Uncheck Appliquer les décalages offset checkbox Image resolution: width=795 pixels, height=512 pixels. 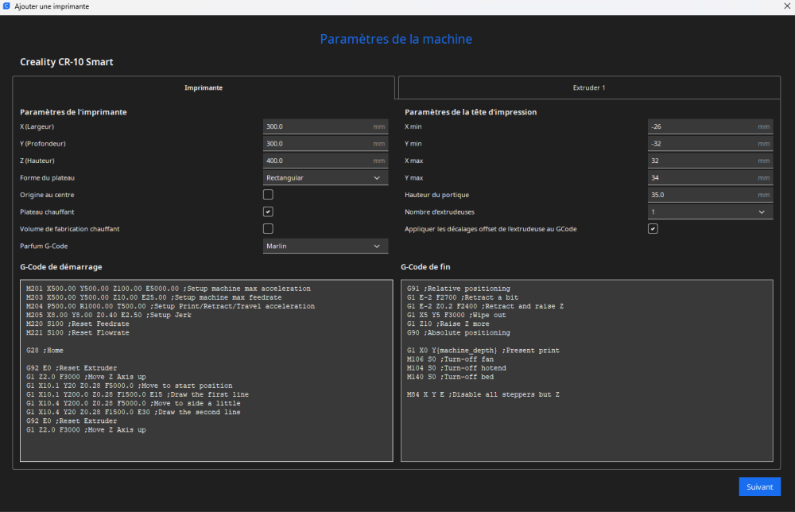coord(653,229)
